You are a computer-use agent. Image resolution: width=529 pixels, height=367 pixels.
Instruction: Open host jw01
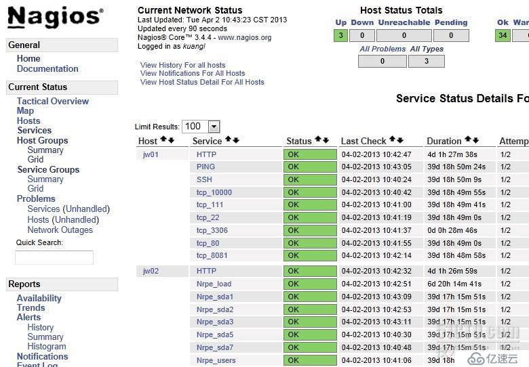(x=151, y=154)
